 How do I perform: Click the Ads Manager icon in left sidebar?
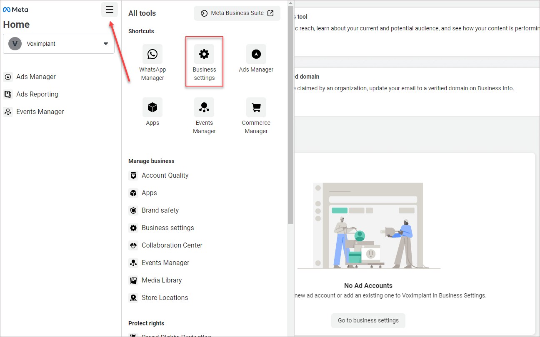8,77
